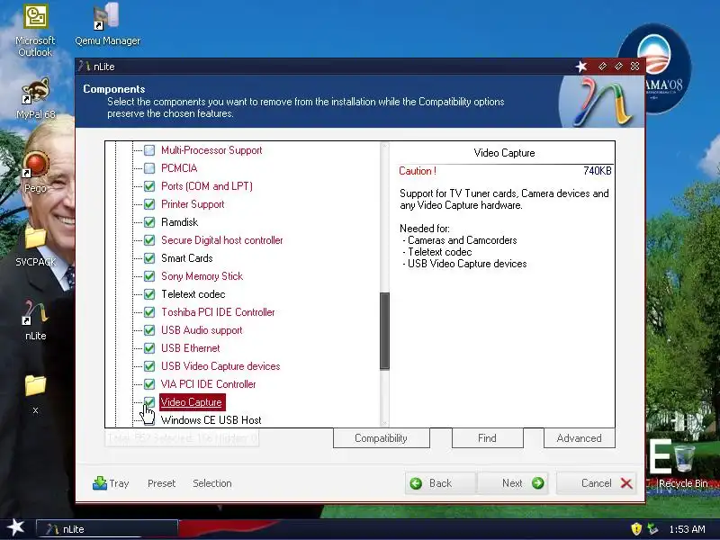The image size is (720, 540).
Task: Open the Pego desktop shortcut icon
Action: (x=35, y=172)
